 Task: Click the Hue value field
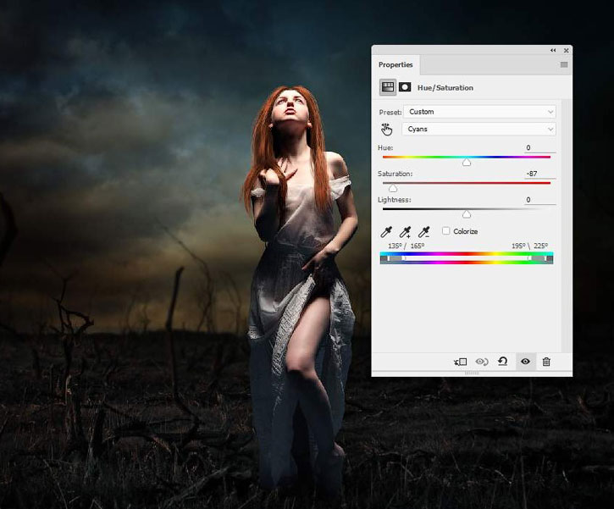click(x=540, y=147)
